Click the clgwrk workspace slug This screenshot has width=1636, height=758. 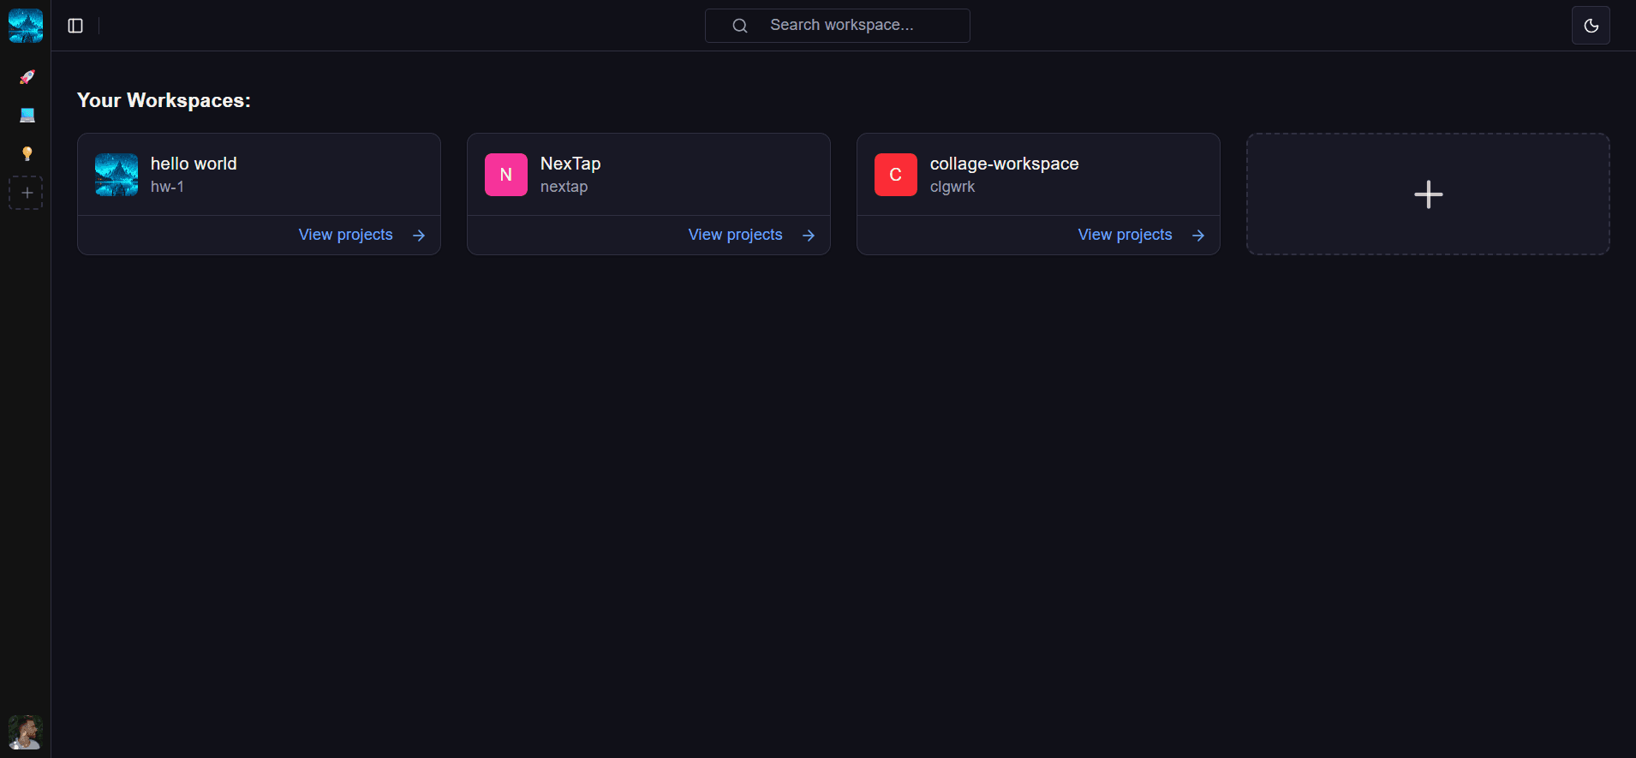coord(952,187)
